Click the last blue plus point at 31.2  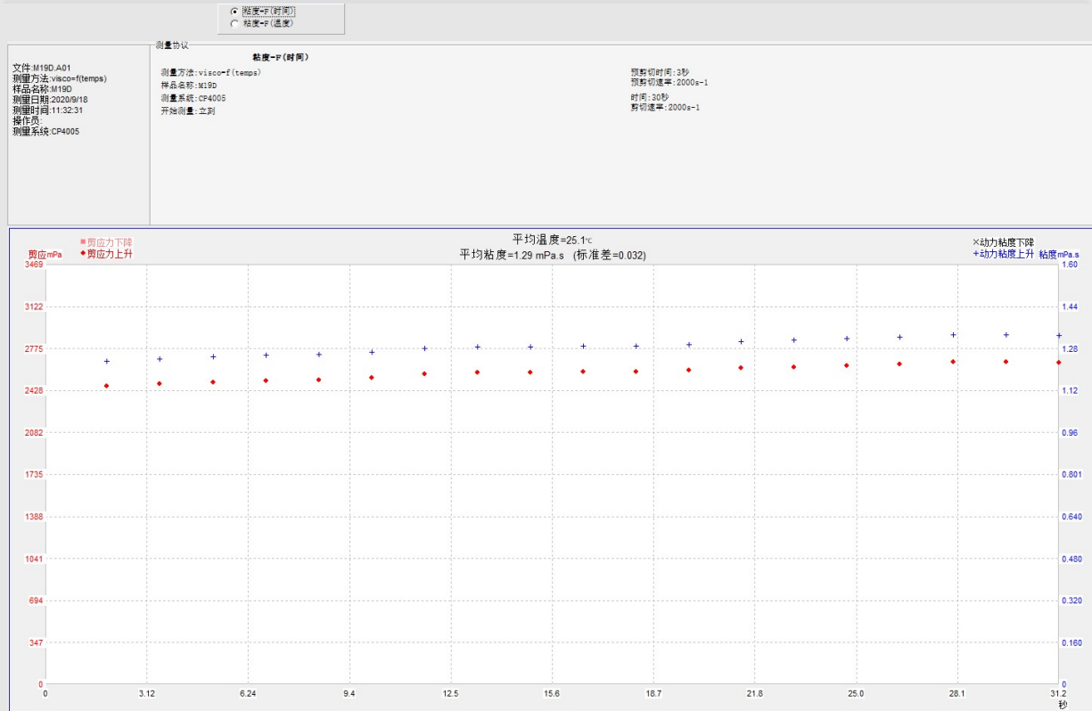1059,336
